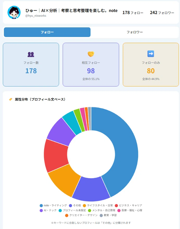180x229 pixels.
Task: Toggle プロフィール未設定 legend cyan swatch
Action: pyautogui.click(x=60, y=211)
